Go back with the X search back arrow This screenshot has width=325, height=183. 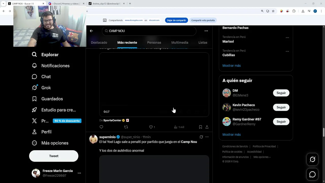point(91,31)
